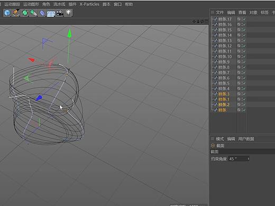
Task: Click the layer square of 样条.14
Action: pyautogui.click(x=239, y=35)
